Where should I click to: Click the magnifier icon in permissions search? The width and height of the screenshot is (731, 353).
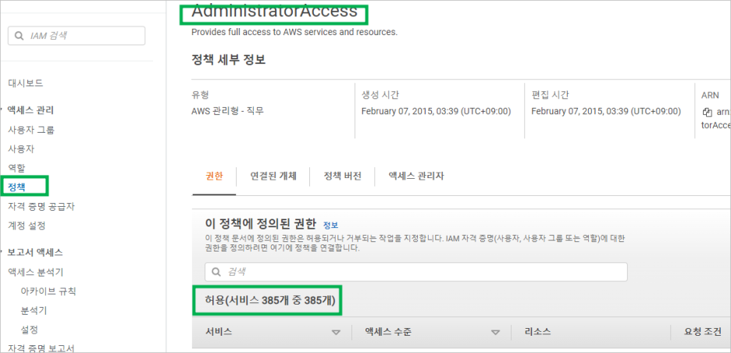pos(216,272)
